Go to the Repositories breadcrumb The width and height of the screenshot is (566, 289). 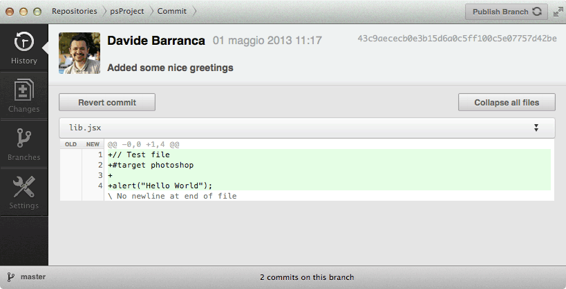pos(75,11)
